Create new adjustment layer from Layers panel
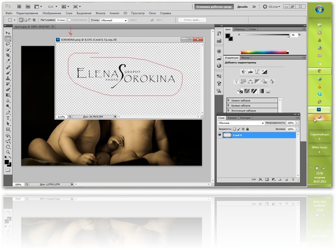Image resolution: width=336 pixels, height=249 pixels. tap(274, 179)
